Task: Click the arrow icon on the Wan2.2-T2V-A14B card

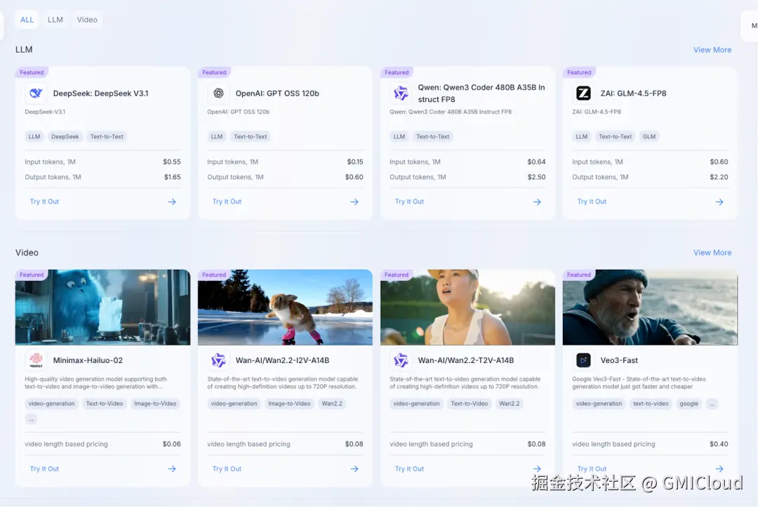Action: click(x=537, y=469)
